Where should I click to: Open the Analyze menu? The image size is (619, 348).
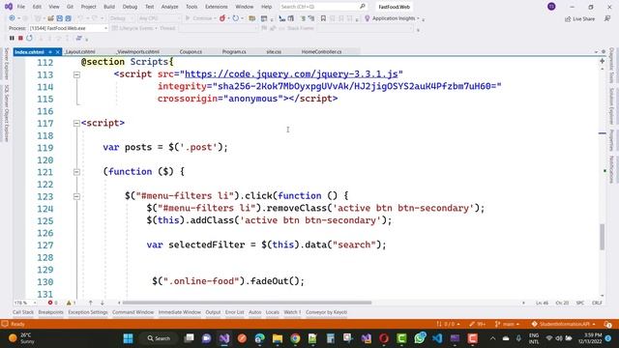(x=170, y=7)
